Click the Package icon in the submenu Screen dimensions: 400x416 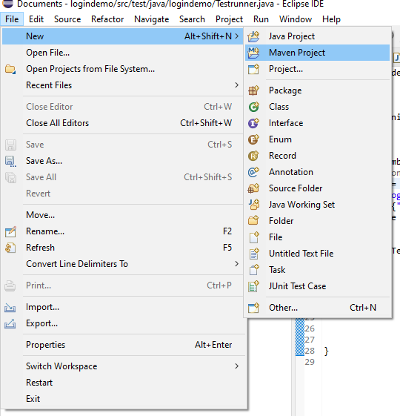(253, 90)
